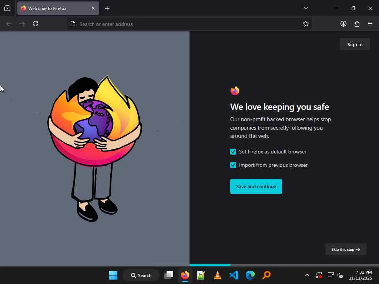This screenshot has height=284, width=379.
Task: Focus the Search or enter address field
Action: click(x=189, y=24)
